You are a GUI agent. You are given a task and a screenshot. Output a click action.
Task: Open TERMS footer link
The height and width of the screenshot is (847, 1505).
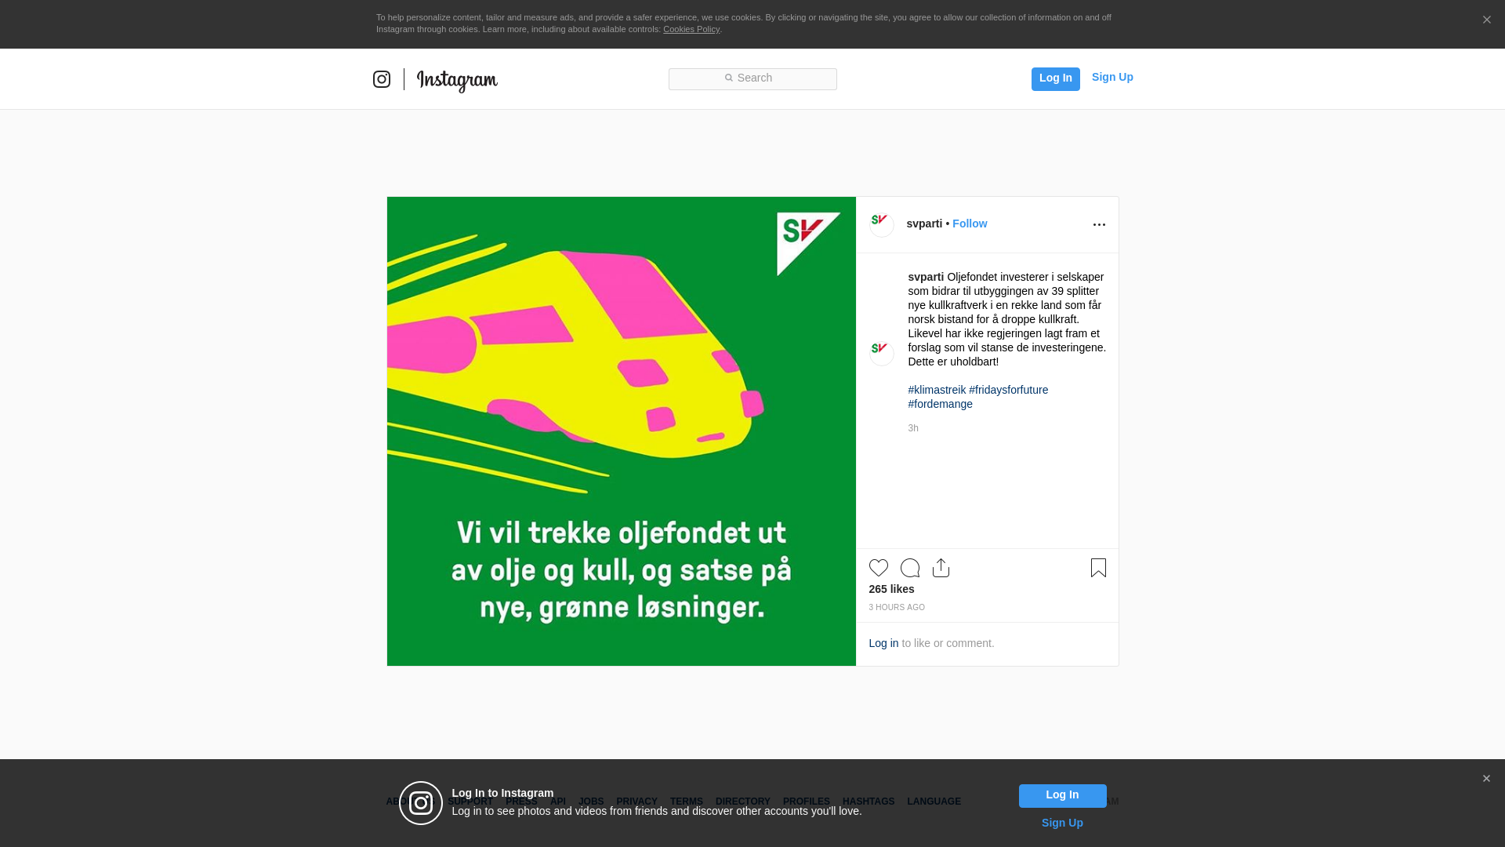point(687,802)
